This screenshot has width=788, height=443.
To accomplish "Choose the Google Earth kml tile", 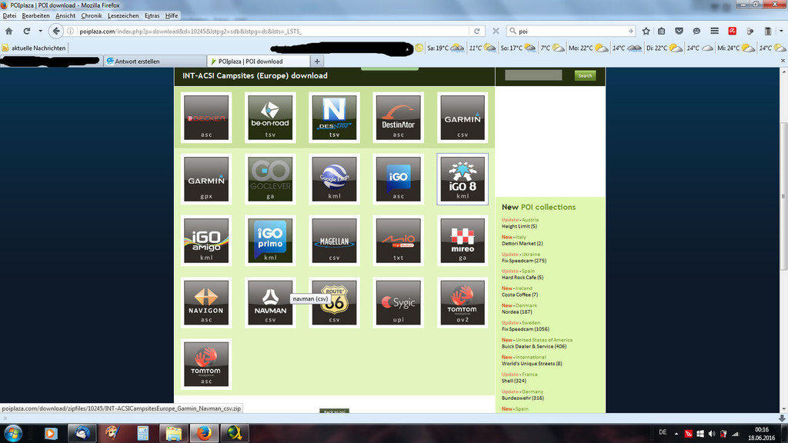I will tap(334, 179).
